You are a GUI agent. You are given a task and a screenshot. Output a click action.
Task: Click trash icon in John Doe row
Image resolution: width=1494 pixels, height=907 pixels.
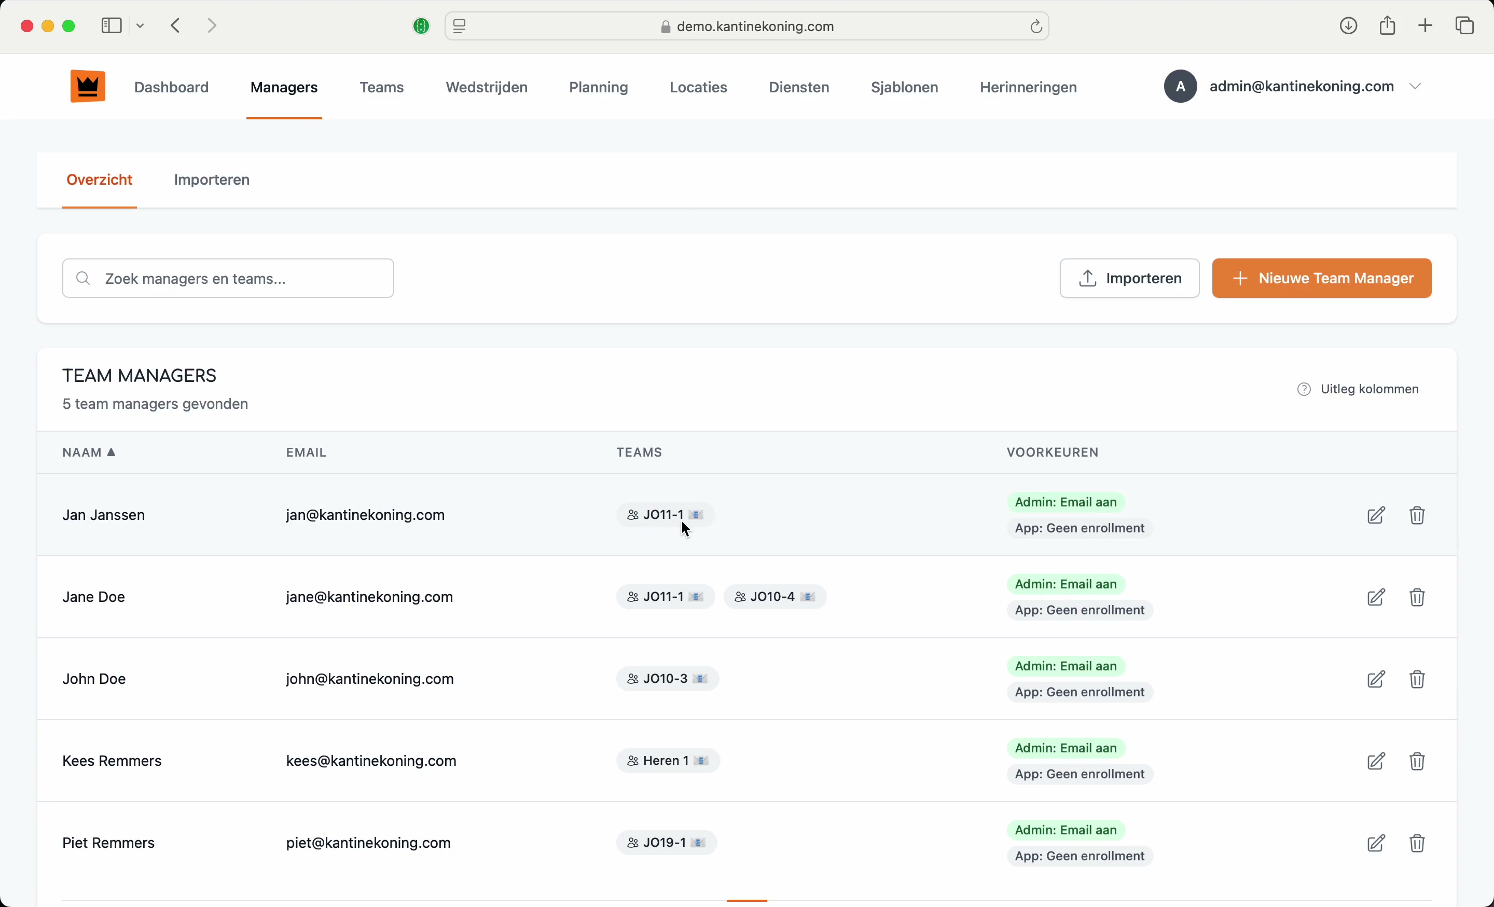tap(1417, 680)
